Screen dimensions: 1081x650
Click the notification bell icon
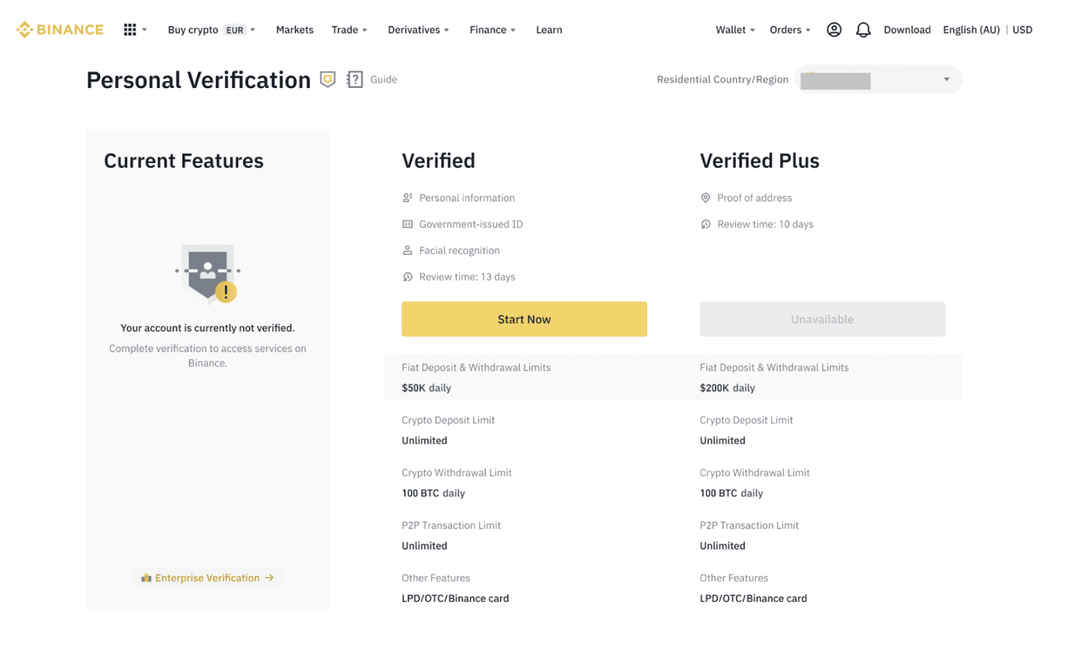pyautogui.click(x=863, y=29)
